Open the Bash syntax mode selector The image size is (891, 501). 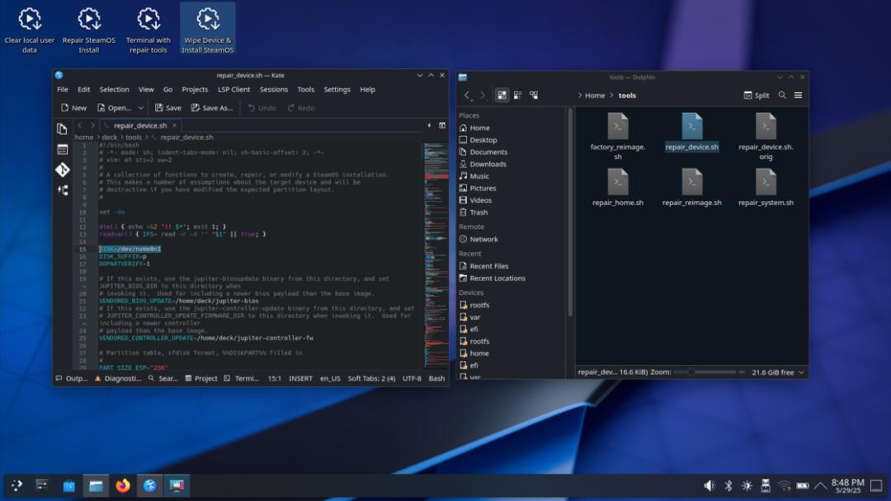[x=436, y=378]
